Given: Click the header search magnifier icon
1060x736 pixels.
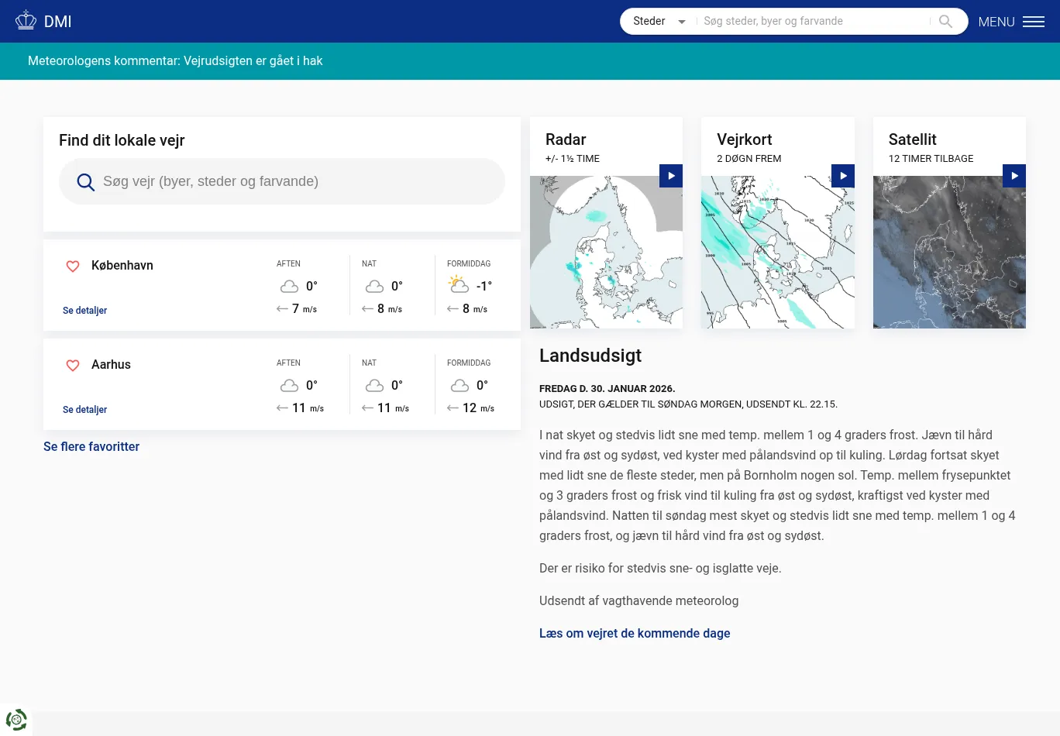Looking at the screenshot, I should coord(945,22).
